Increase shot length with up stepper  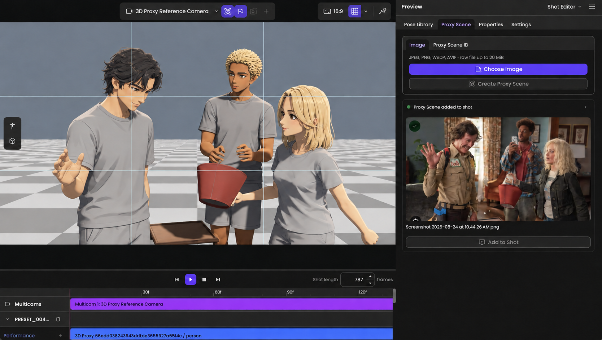pyautogui.click(x=370, y=276)
